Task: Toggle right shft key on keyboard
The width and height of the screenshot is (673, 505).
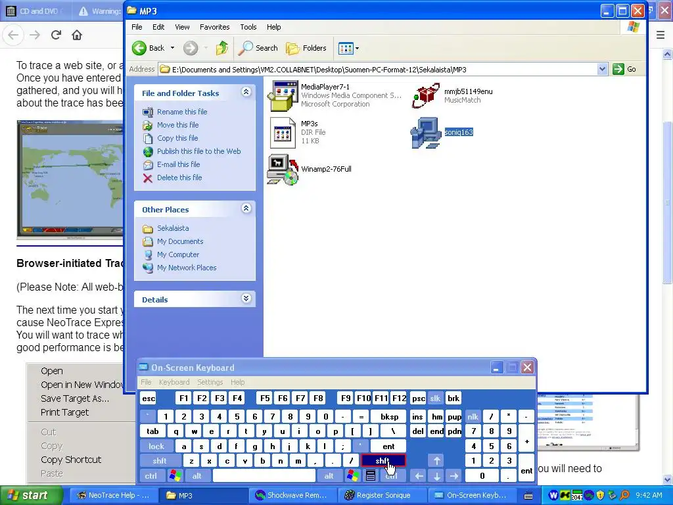Action: 383,461
